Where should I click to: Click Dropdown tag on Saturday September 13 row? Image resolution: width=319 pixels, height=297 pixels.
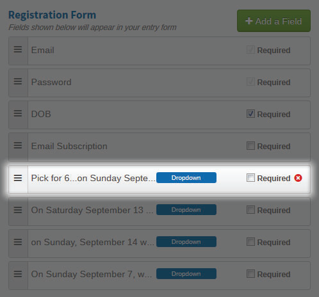click(186, 210)
